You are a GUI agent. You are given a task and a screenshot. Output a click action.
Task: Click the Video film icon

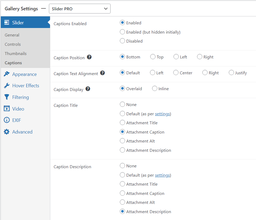tap(7, 108)
